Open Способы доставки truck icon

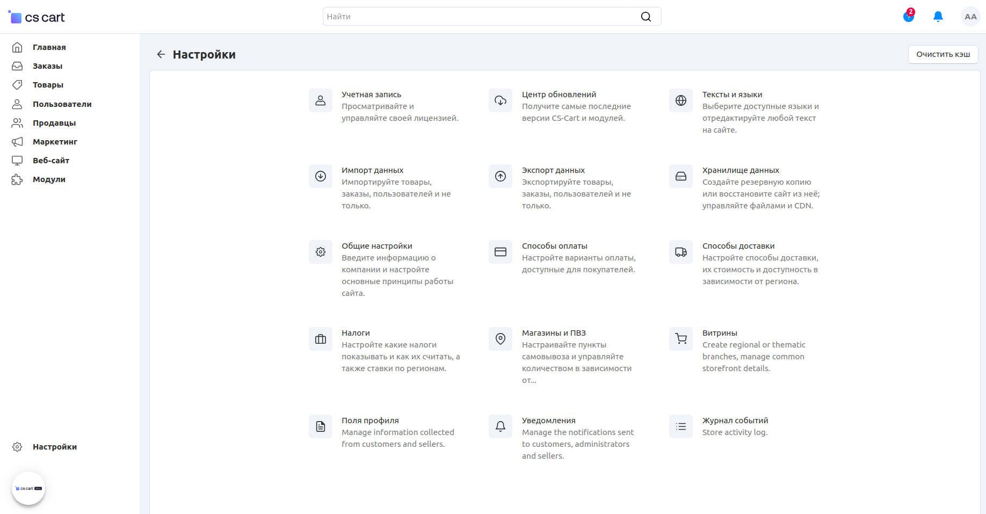[681, 252]
